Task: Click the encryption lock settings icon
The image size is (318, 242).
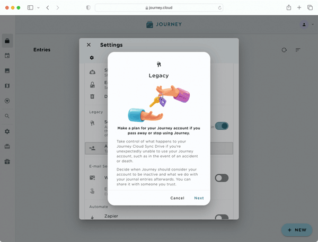Action: point(92,85)
